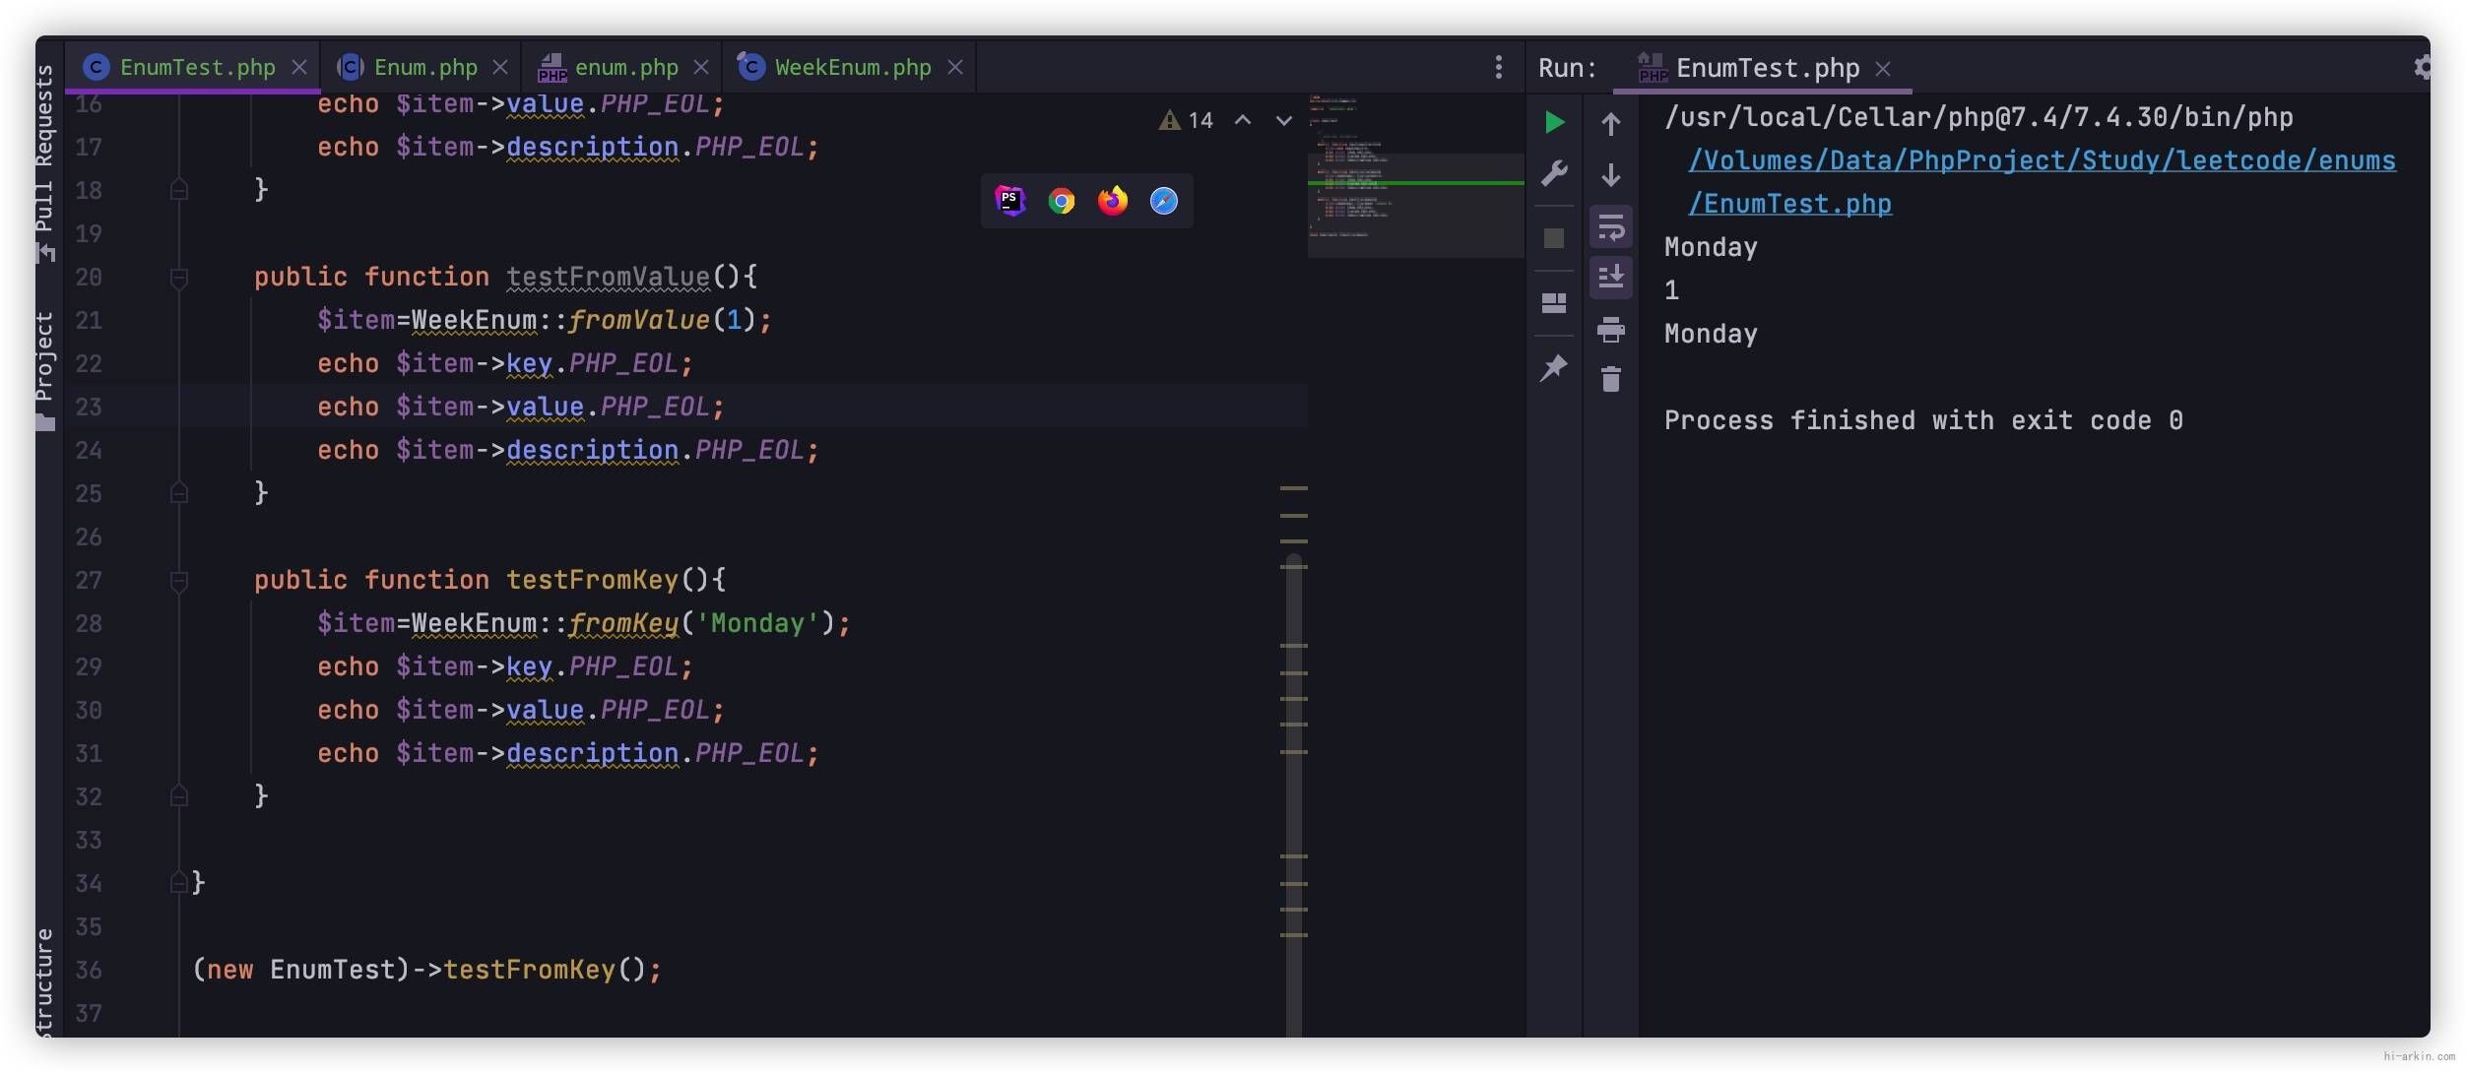
Task: Click the warning triangle with 14 problems
Action: point(1186,120)
